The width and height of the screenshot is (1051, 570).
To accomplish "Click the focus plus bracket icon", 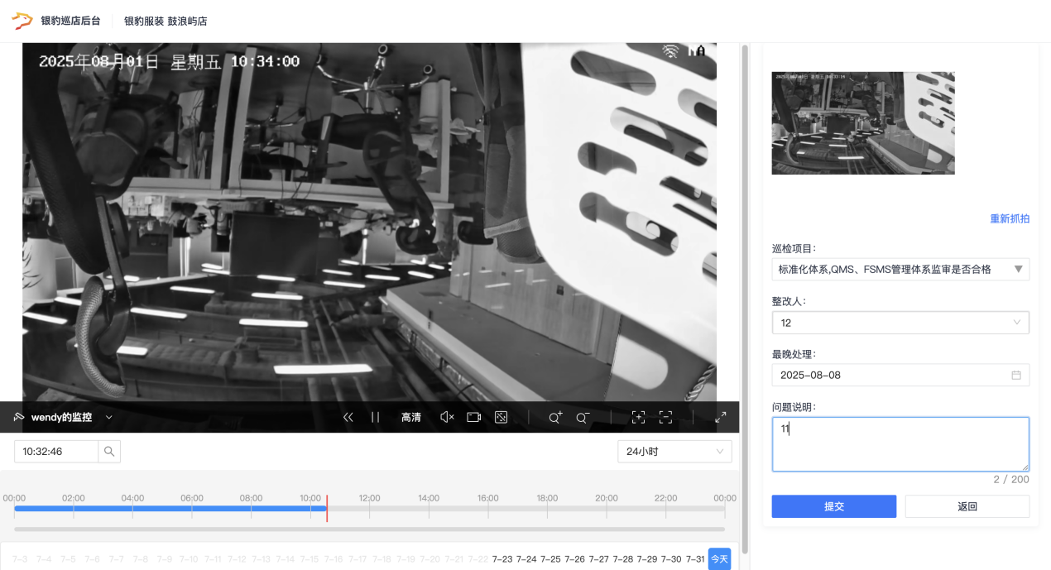I will 638,418.
